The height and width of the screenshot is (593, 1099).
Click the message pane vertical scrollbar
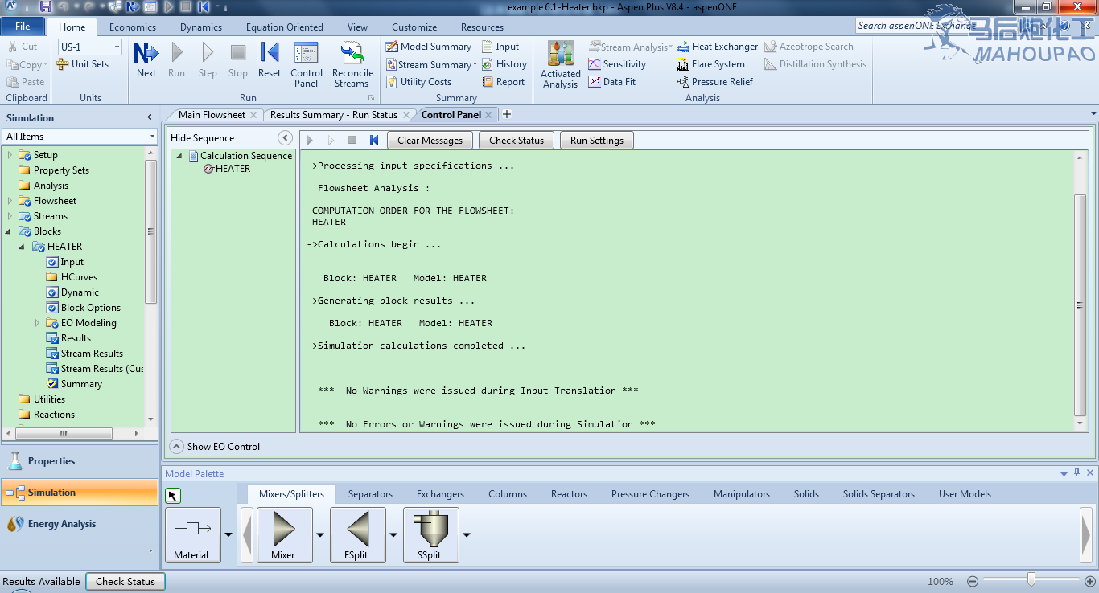click(x=1080, y=305)
